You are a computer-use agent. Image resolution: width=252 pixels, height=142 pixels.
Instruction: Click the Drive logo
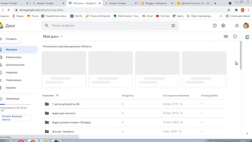point(1,26)
